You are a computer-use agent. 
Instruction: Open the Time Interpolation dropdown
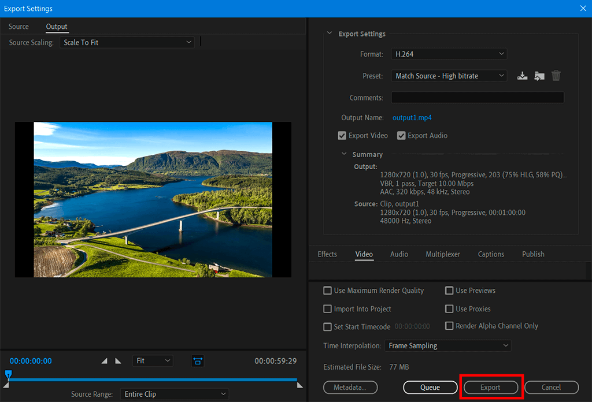pos(447,346)
